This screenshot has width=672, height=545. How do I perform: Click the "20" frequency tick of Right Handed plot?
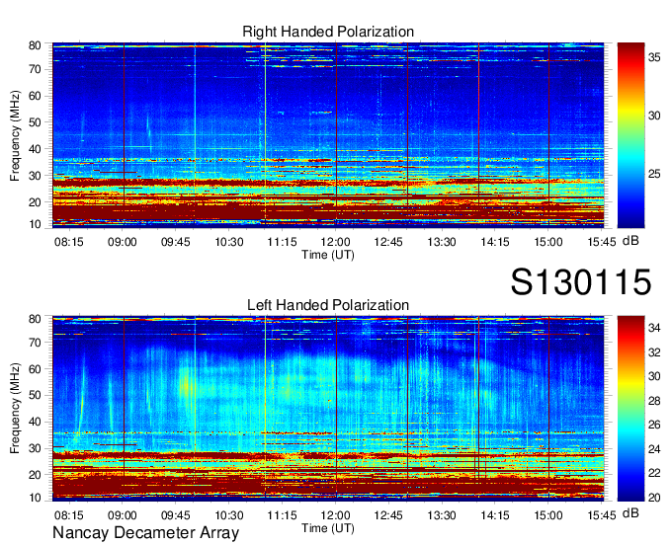[x=35, y=202]
